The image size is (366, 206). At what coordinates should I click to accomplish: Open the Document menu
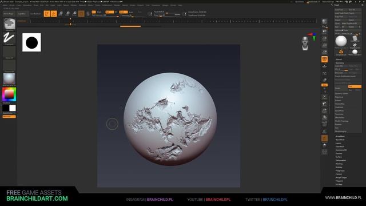coord(27,5)
